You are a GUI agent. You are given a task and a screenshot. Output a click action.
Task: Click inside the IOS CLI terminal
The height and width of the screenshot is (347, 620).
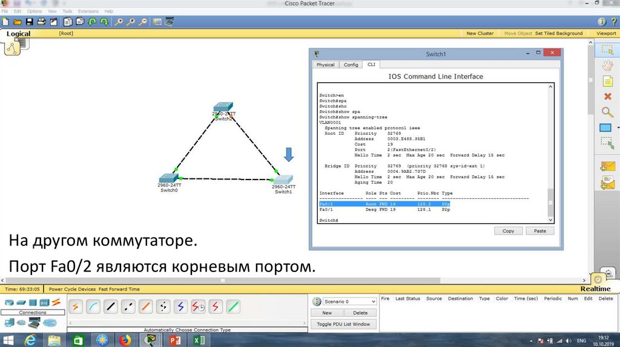[x=433, y=153]
